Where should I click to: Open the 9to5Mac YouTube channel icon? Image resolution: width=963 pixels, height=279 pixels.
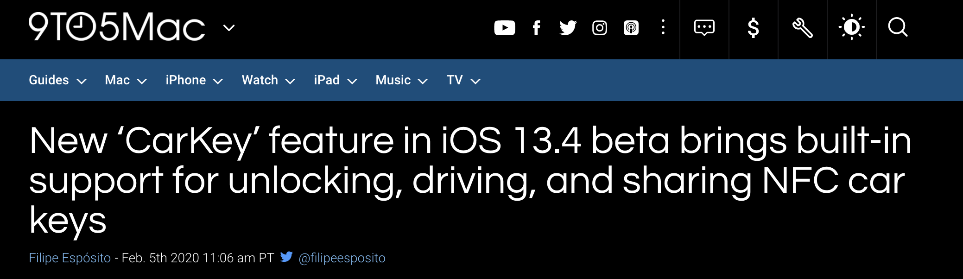(505, 28)
